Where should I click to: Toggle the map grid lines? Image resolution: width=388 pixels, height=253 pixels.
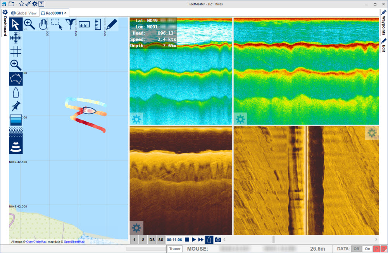coord(16,51)
